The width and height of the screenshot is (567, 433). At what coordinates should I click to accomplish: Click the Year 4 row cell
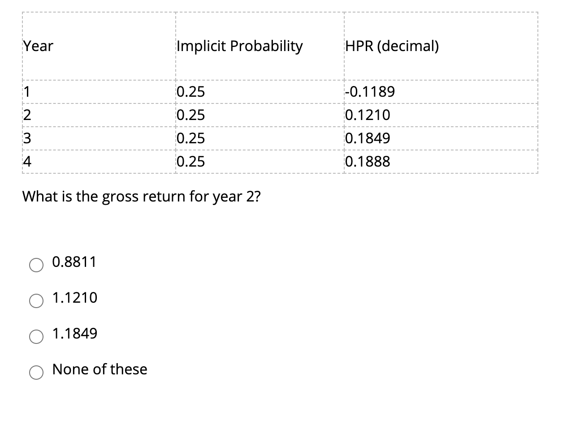point(27,161)
